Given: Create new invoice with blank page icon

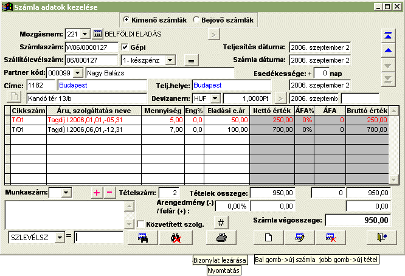Looking at the screenshot, I should pos(269,238).
